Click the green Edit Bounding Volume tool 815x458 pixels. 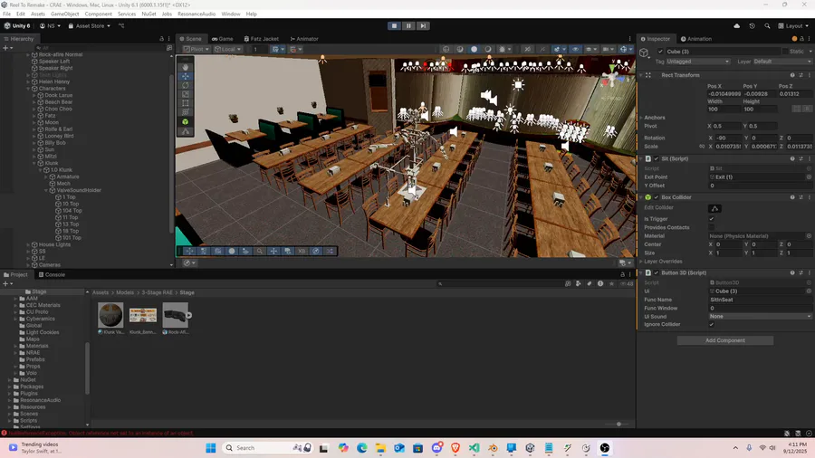pos(186,121)
